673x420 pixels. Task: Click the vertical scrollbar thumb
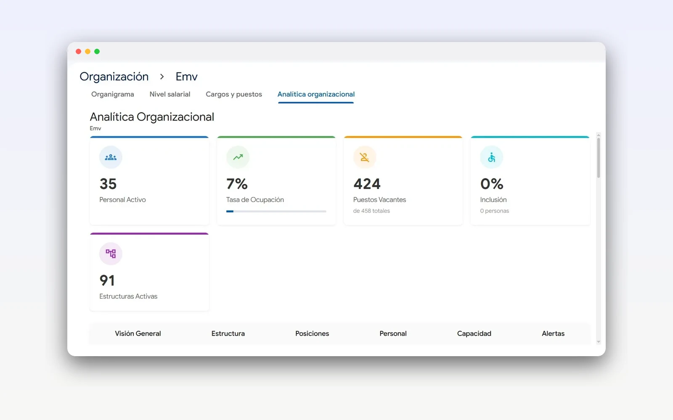pyautogui.click(x=599, y=157)
